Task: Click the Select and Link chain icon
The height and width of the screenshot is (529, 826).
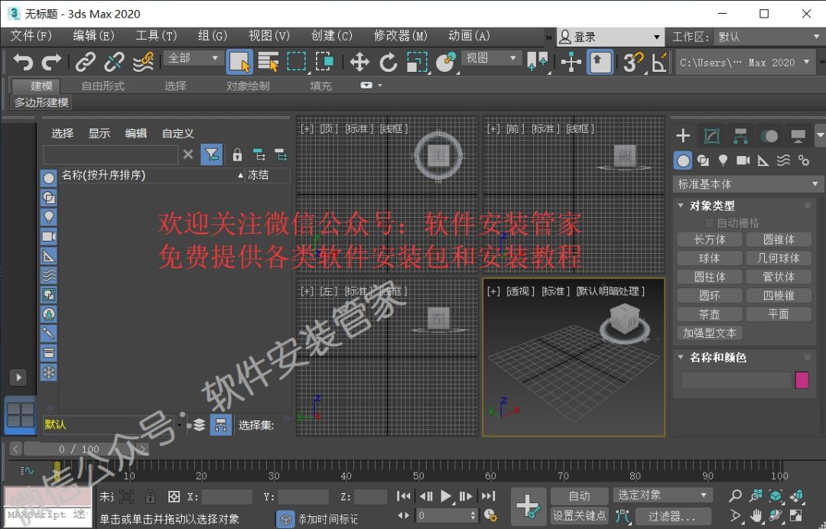Action: [85, 63]
